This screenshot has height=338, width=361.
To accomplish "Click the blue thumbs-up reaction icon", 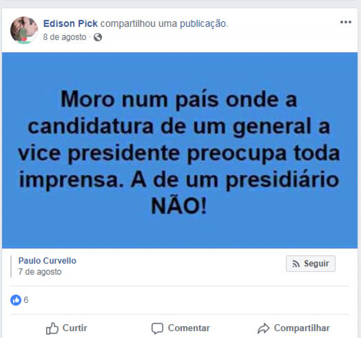I will [16, 300].
